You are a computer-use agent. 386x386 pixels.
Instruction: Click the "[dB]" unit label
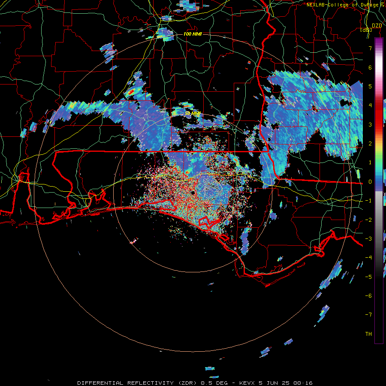coord(366,30)
